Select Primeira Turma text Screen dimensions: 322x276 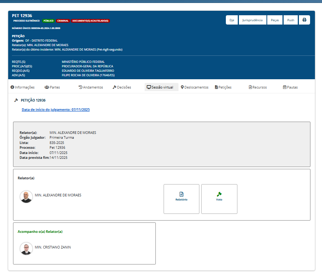coord(61,138)
